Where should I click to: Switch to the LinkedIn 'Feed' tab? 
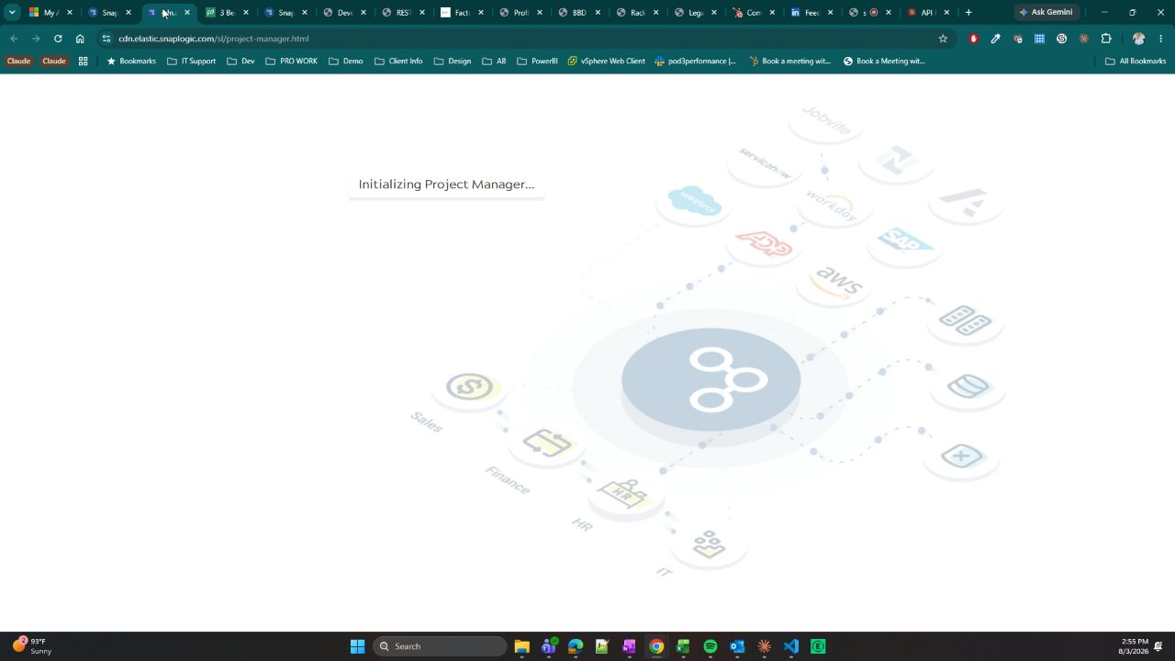point(811,12)
